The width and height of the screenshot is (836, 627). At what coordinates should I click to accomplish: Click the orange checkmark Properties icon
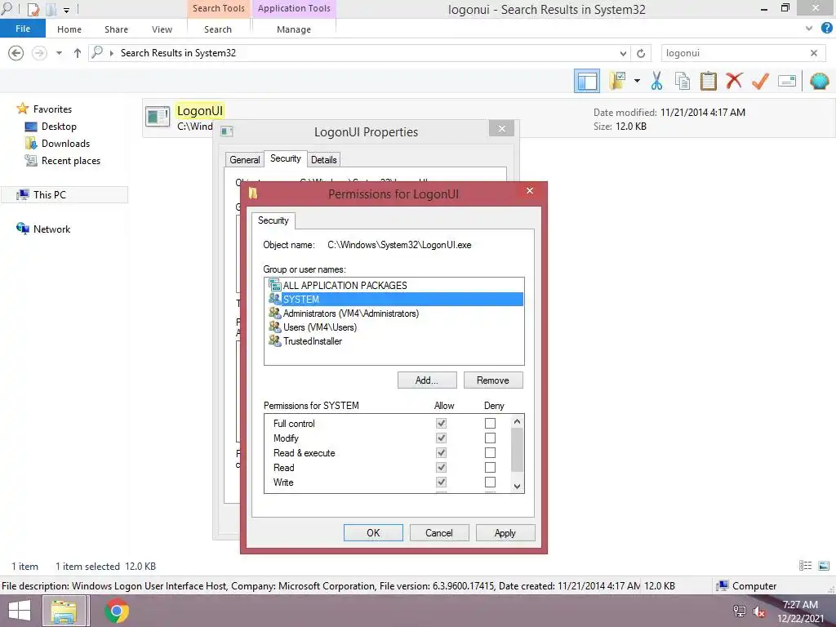tap(760, 81)
